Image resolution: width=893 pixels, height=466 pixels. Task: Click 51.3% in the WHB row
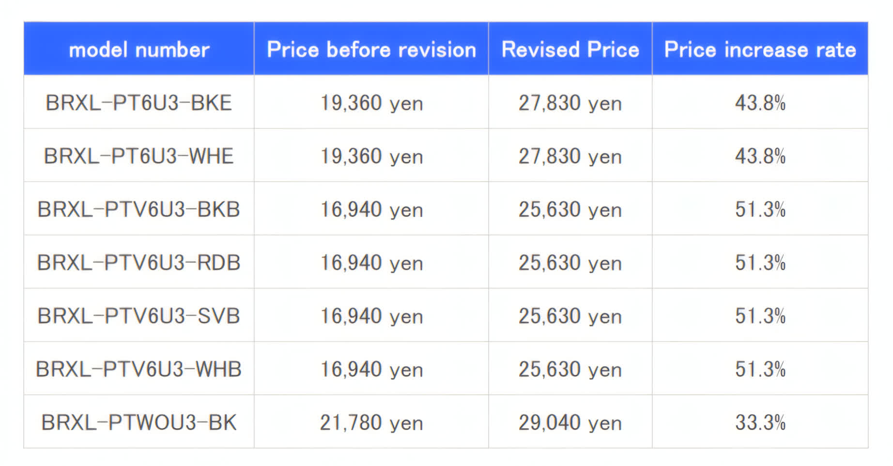pyautogui.click(x=760, y=369)
